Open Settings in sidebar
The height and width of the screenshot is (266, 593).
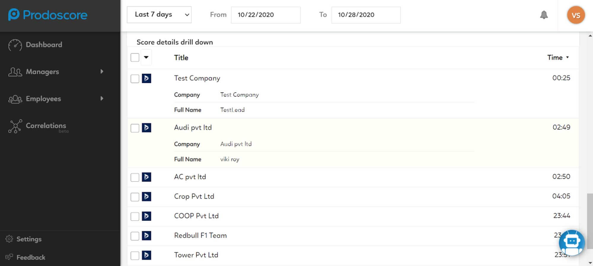(29, 239)
